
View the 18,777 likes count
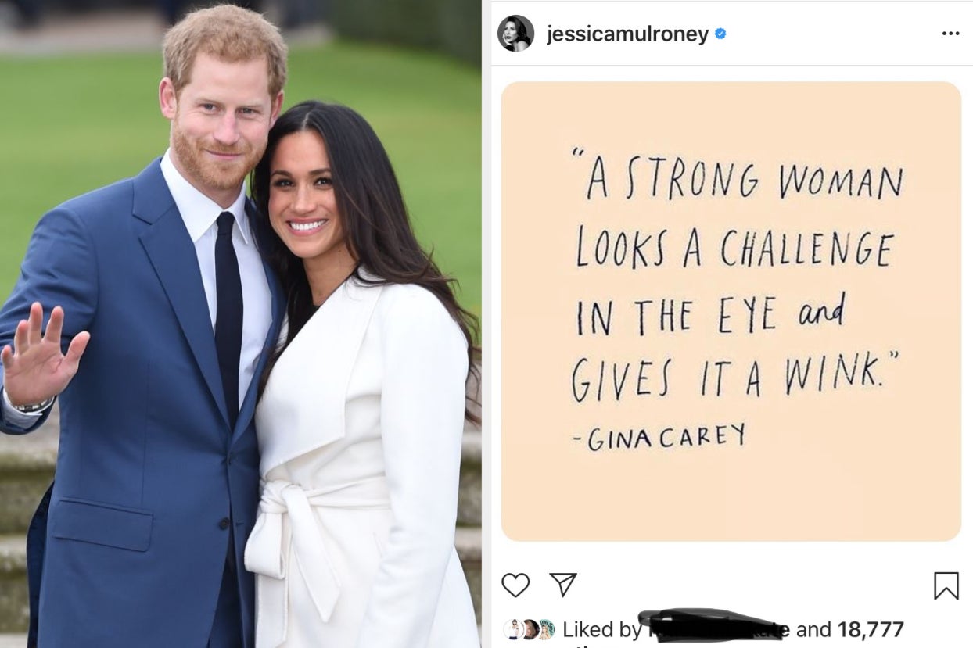[871, 629]
